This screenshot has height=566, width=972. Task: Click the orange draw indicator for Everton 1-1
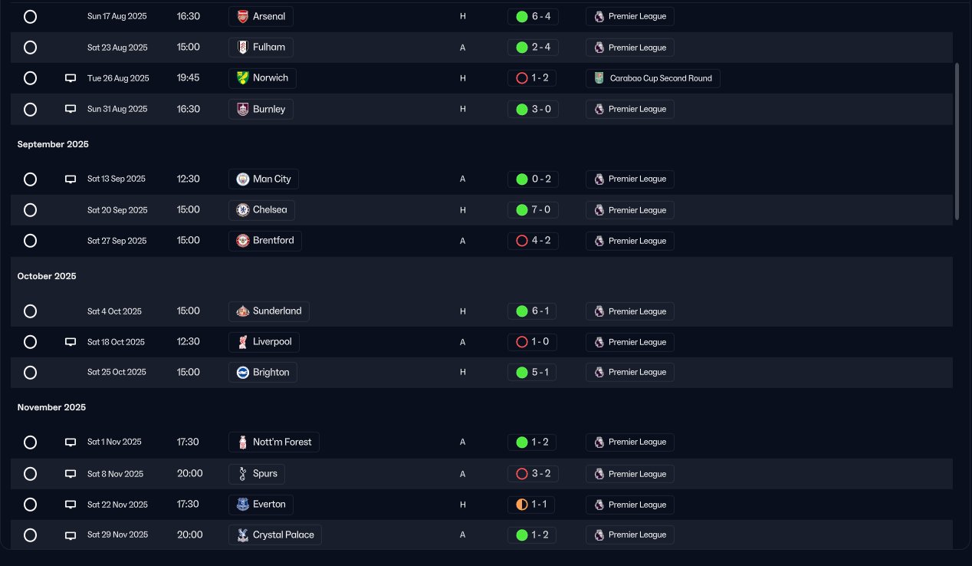point(522,505)
